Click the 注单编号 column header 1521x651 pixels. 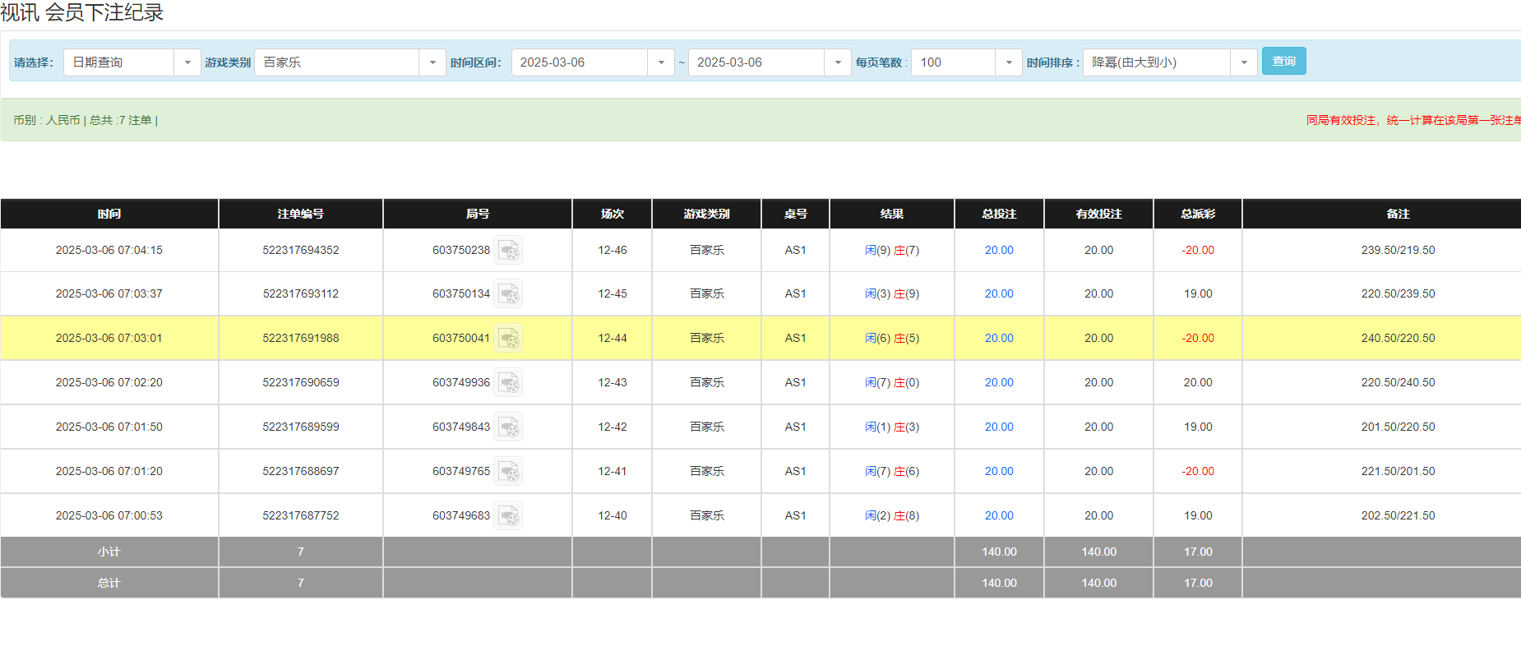pyautogui.click(x=301, y=214)
